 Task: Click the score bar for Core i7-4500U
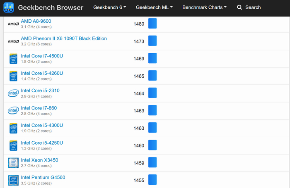[x=152, y=58]
